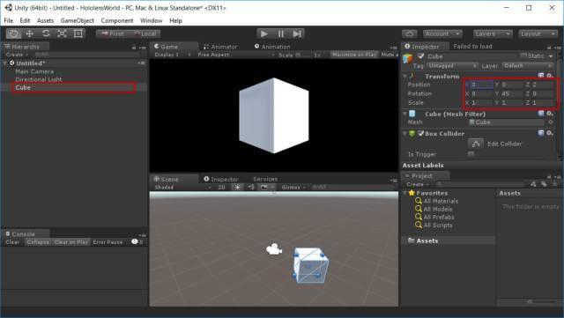Toggle Local handle rotation

[x=145, y=33]
